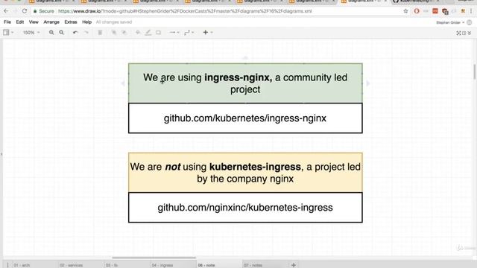Open the Help menu

(86, 22)
